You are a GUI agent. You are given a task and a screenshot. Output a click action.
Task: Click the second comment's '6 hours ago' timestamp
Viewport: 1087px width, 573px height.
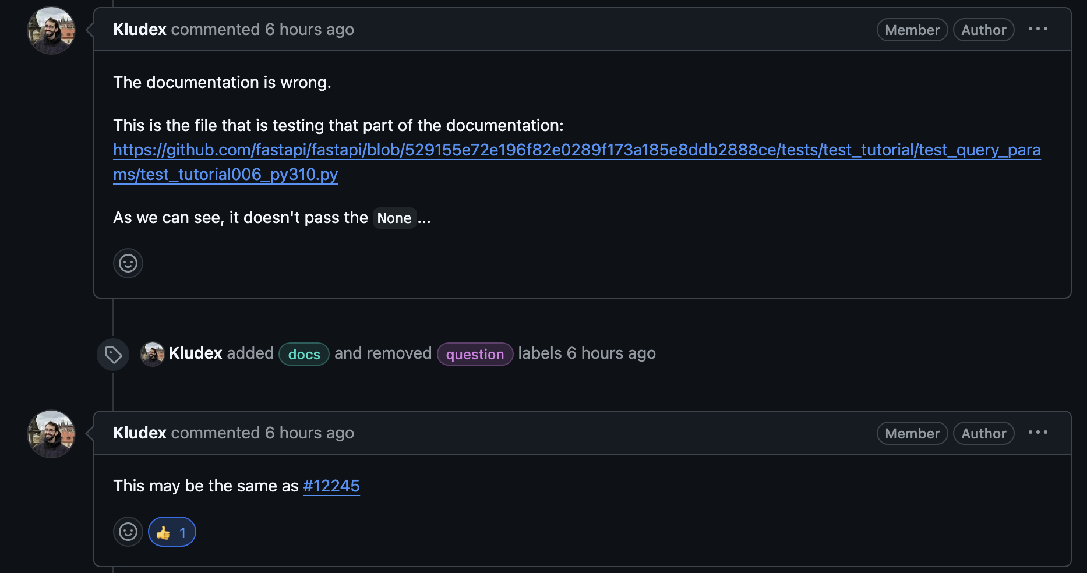click(309, 433)
